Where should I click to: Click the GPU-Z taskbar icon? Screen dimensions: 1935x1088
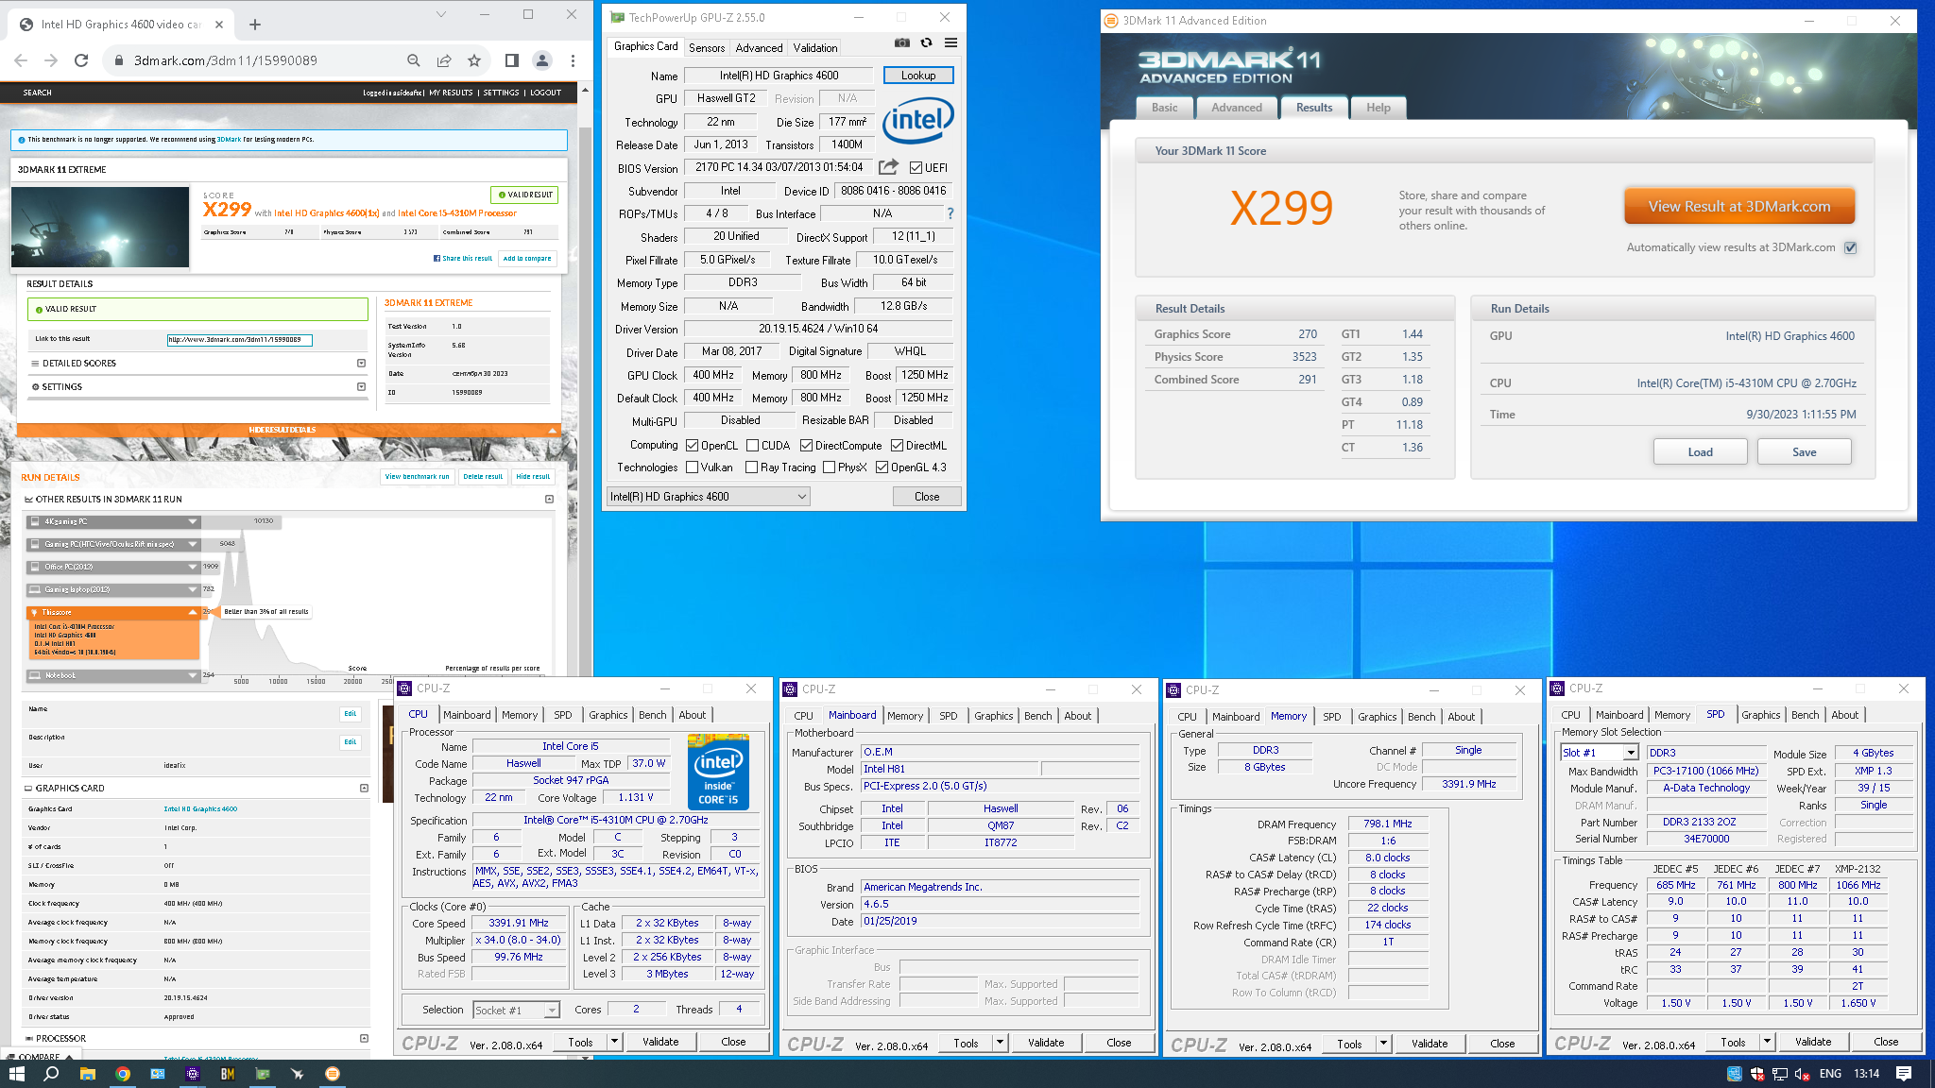click(x=263, y=1074)
